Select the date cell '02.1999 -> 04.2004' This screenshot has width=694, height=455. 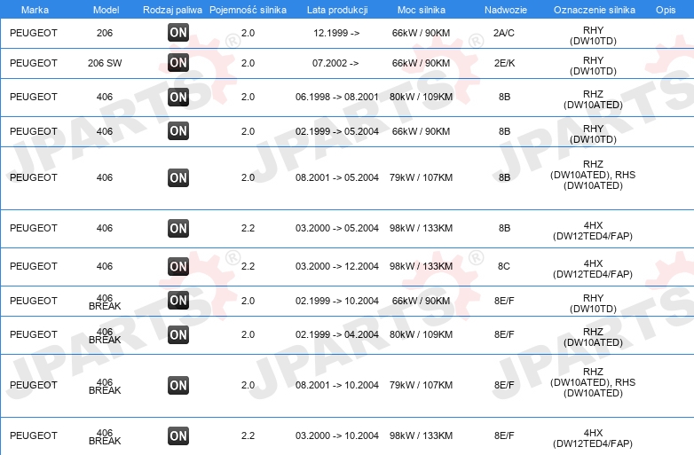(337, 334)
